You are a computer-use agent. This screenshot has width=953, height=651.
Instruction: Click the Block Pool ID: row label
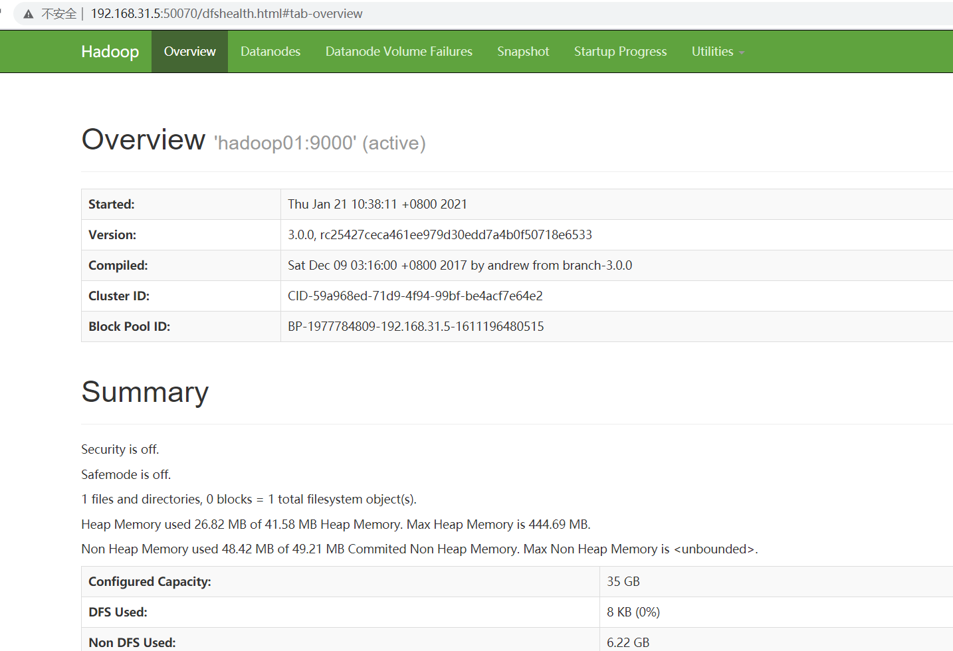pyautogui.click(x=130, y=327)
